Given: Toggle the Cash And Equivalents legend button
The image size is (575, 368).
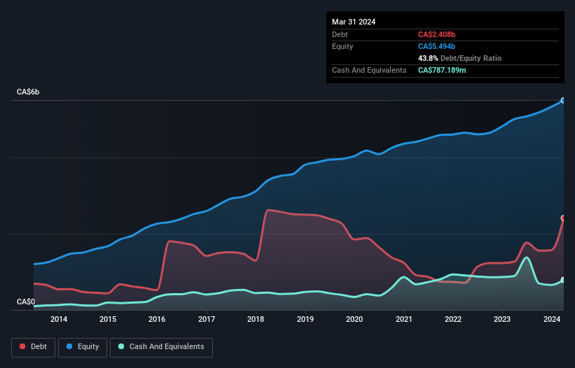Looking at the screenshot, I should [161, 347].
